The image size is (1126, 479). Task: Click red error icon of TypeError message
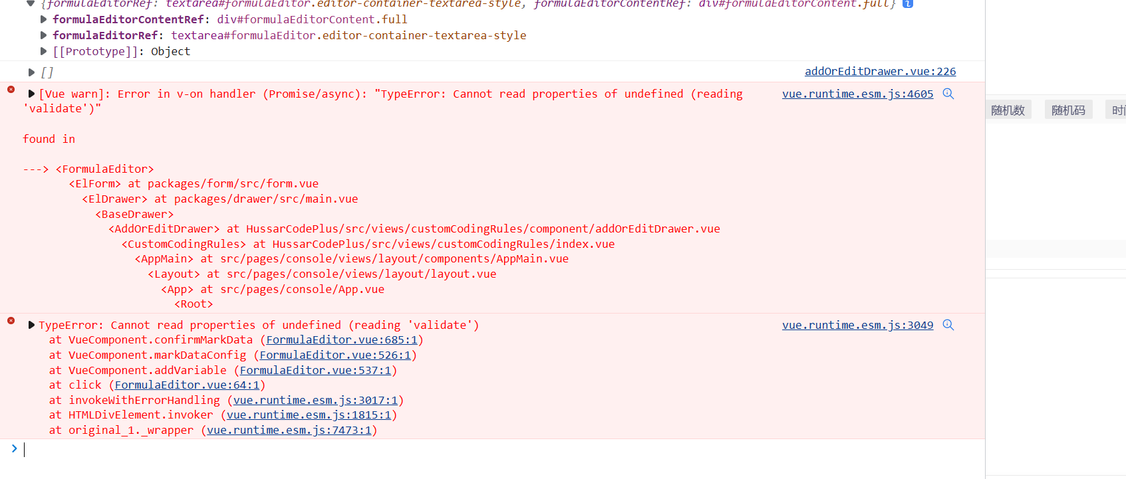(11, 320)
